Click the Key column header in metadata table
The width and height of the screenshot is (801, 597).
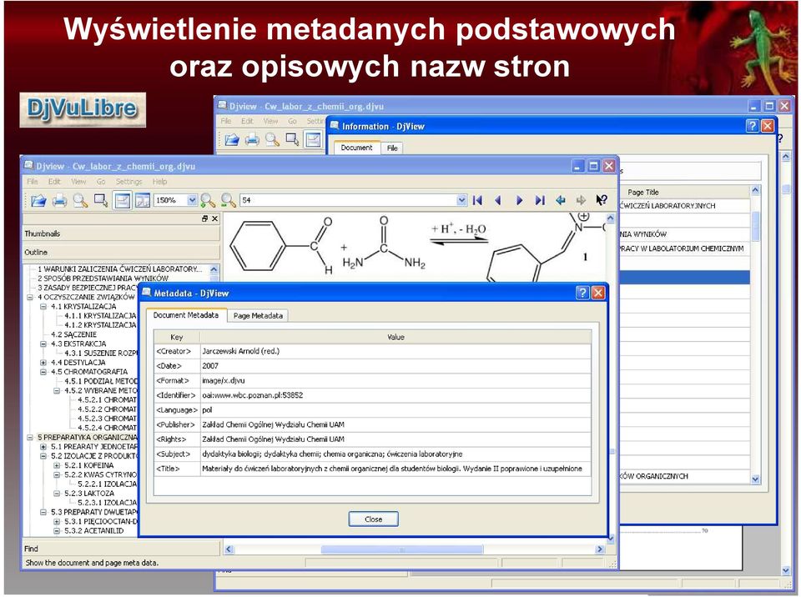click(x=177, y=337)
